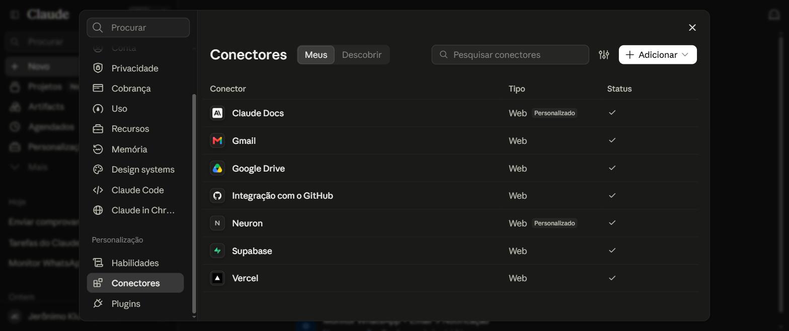Click the Design systems palette icon
The image size is (789, 331).
98,170
